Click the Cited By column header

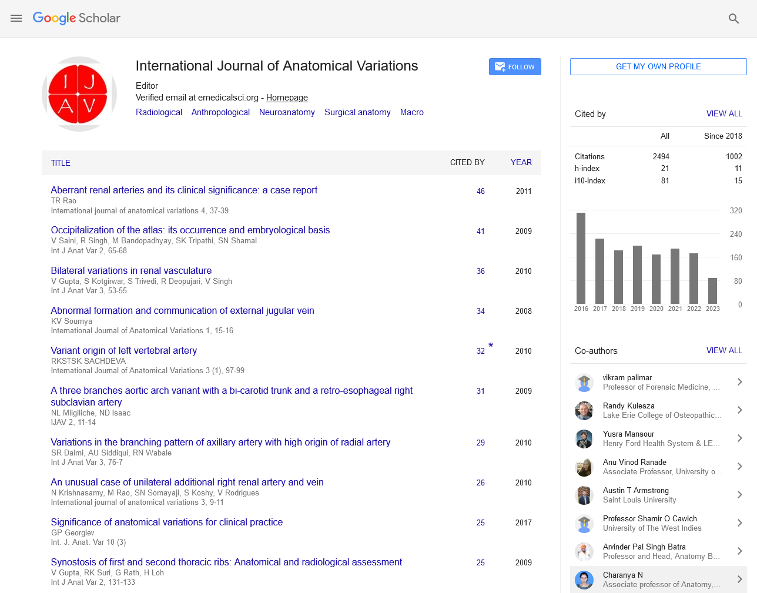coord(467,162)
